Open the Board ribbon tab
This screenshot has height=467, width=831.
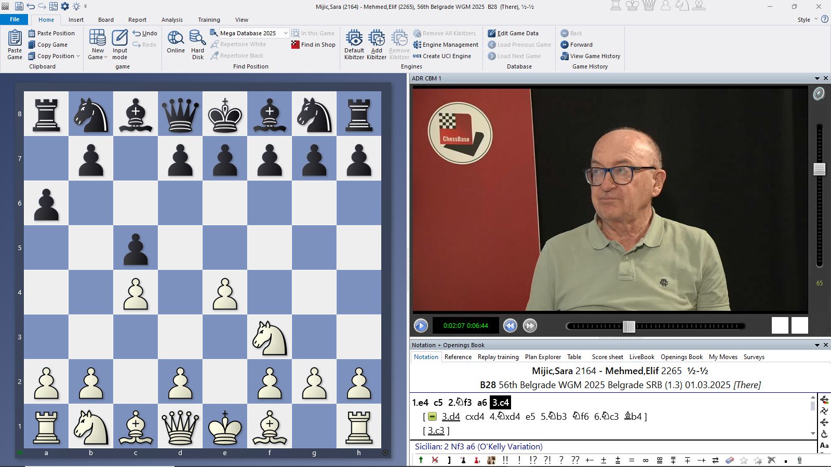106,19
